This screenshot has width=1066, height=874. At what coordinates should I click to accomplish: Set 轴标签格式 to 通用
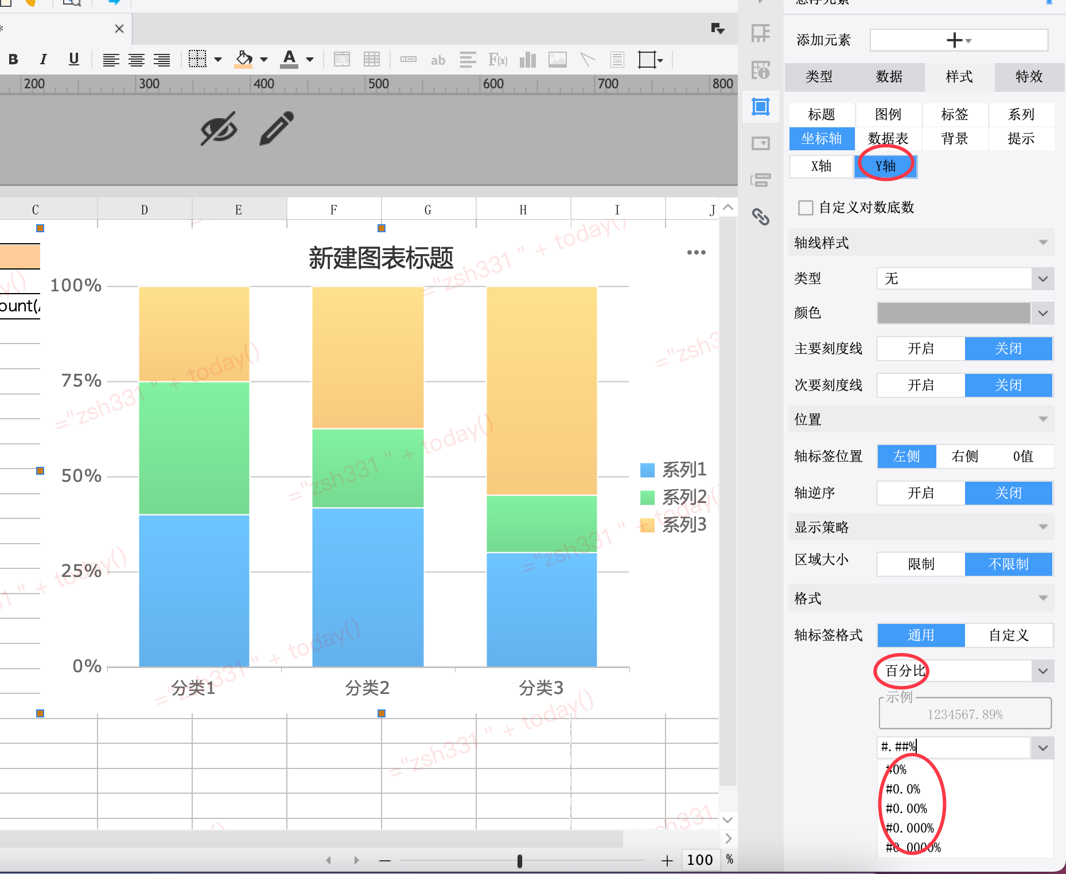click(x=921, y=635)
